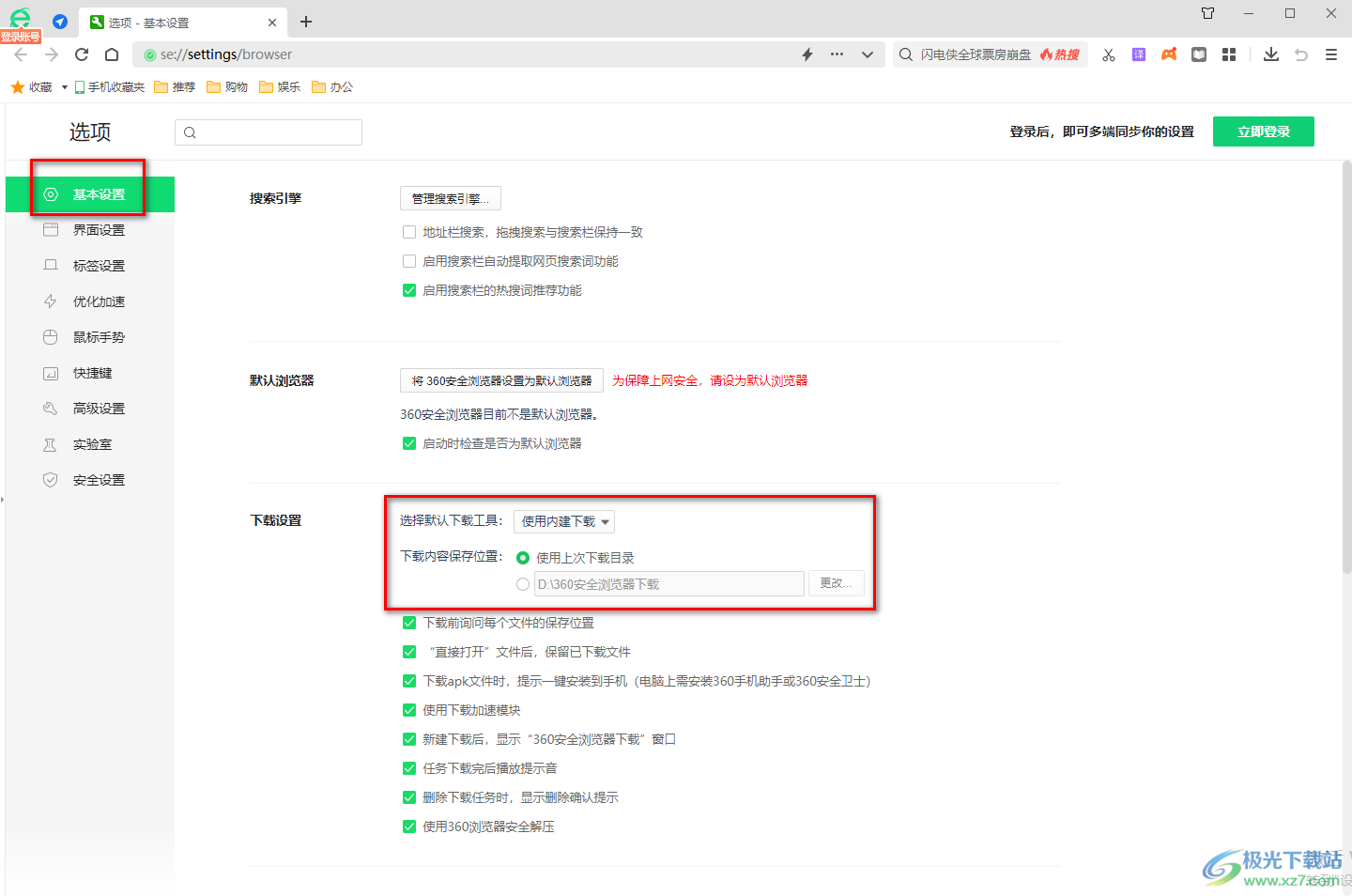Click the scissors screenshot tool icon
Image resolution: width=1352 pixels, height=896 pixels.
[x=1109, y=54]
